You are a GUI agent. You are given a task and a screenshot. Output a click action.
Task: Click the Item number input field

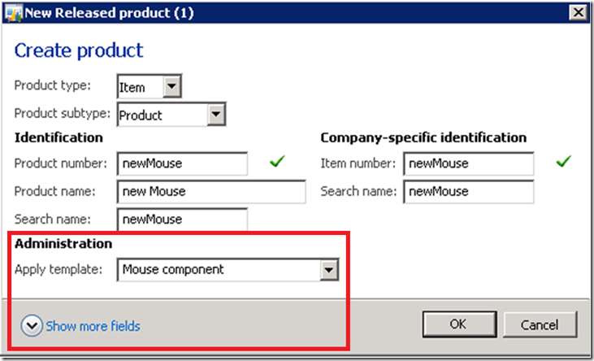(x=468, y=163)
